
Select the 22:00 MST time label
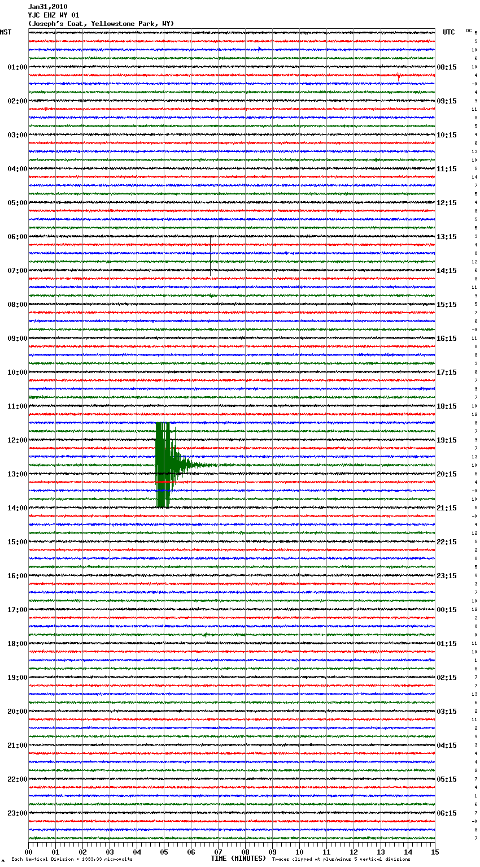click(18, 779)
